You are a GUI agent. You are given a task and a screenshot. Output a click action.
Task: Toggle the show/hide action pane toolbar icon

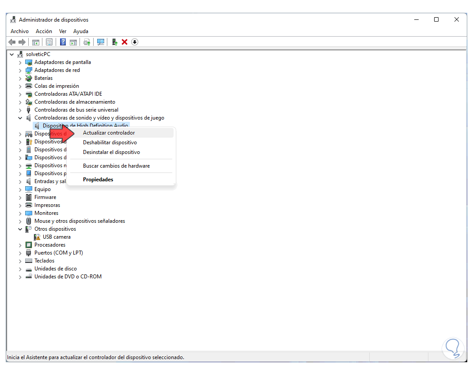point(73,42)
